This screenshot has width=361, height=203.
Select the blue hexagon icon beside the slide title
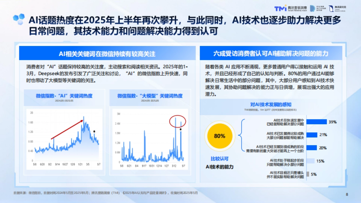18,19
